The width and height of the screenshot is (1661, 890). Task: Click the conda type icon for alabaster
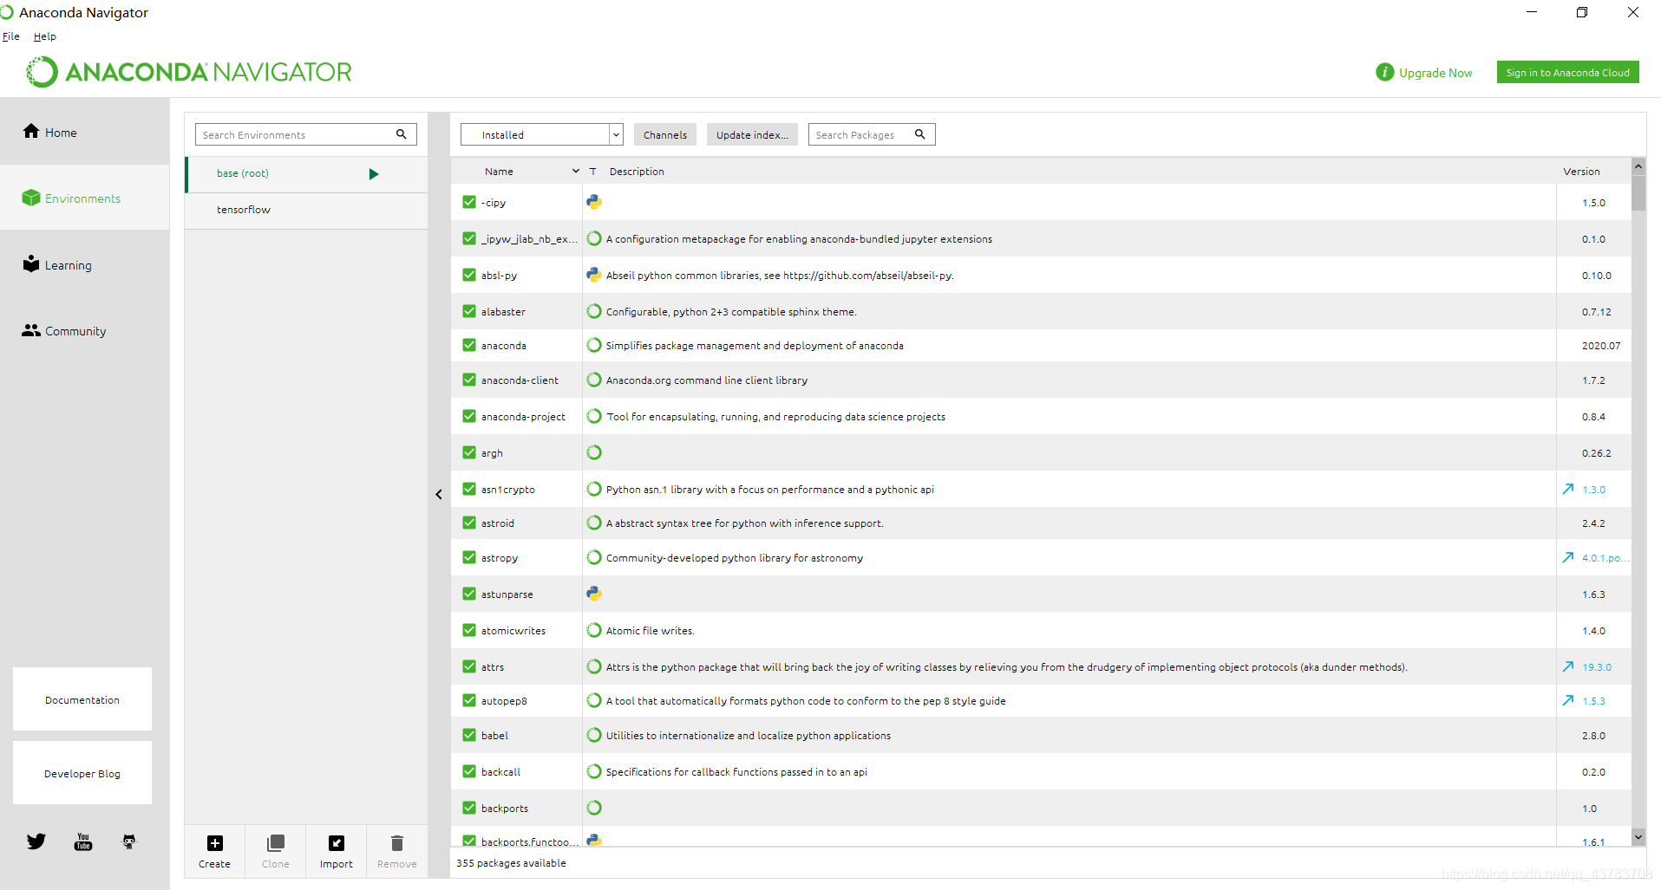click(x=594, y=311)
